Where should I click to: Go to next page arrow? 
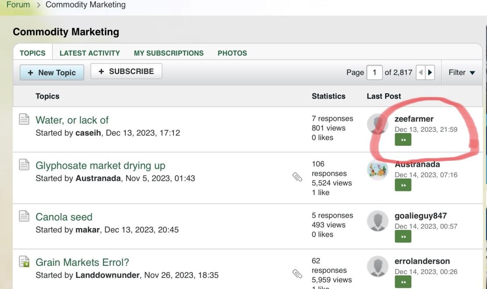coord(430,72)
